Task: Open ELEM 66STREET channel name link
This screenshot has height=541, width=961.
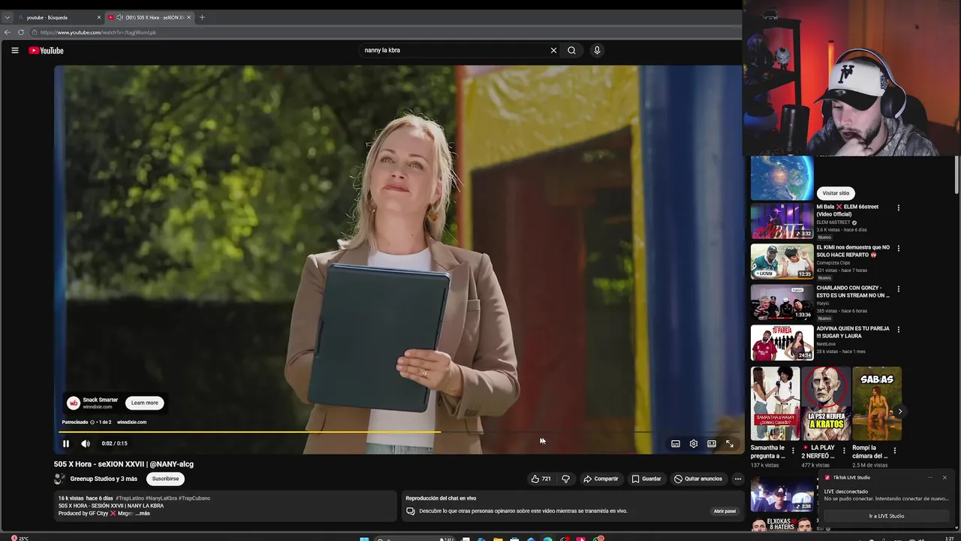Action: 833,222
